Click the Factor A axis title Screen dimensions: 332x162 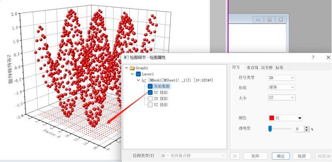pyautogui.click(x=52, y=133)
